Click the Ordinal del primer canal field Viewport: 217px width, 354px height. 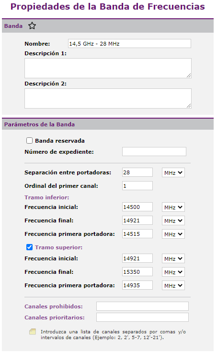tap(137, 186)
